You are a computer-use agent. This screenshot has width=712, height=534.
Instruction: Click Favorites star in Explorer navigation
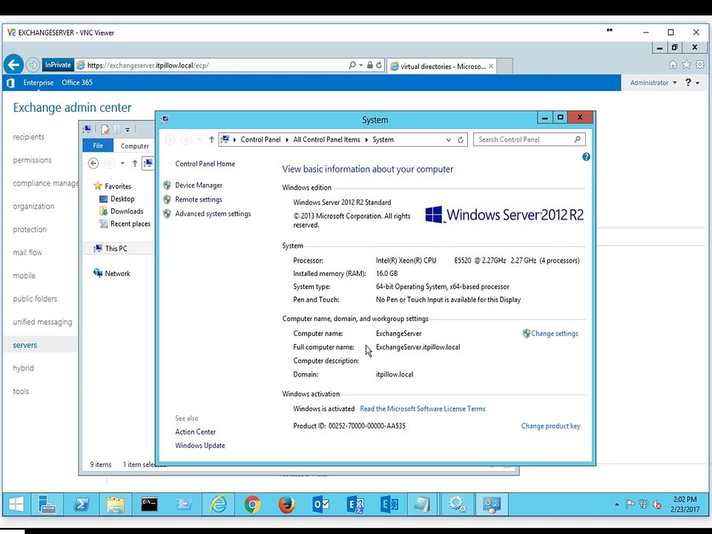pos(98,186)
